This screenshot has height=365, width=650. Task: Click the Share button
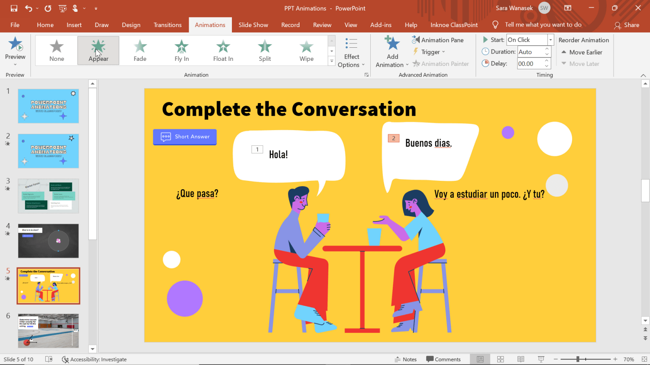click(x=628, y=25)
